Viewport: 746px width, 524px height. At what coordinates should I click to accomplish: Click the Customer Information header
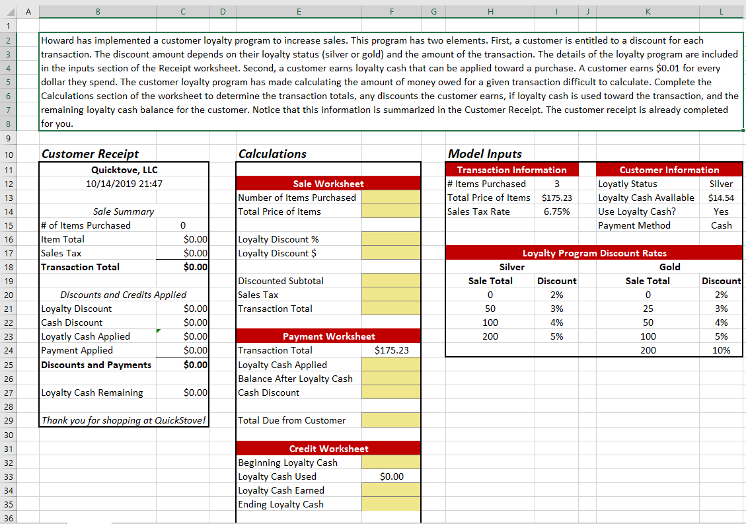click(669, 170)
